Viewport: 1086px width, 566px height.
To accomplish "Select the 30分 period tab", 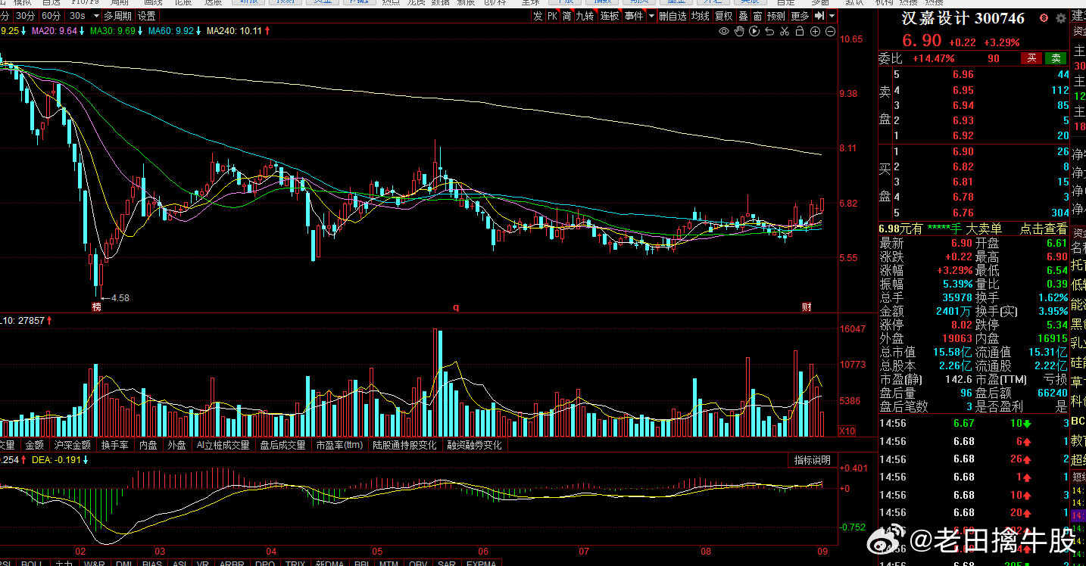I will point(25,16).
